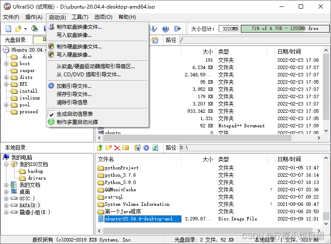Open the 工具(T) menu

click(80, 17)
